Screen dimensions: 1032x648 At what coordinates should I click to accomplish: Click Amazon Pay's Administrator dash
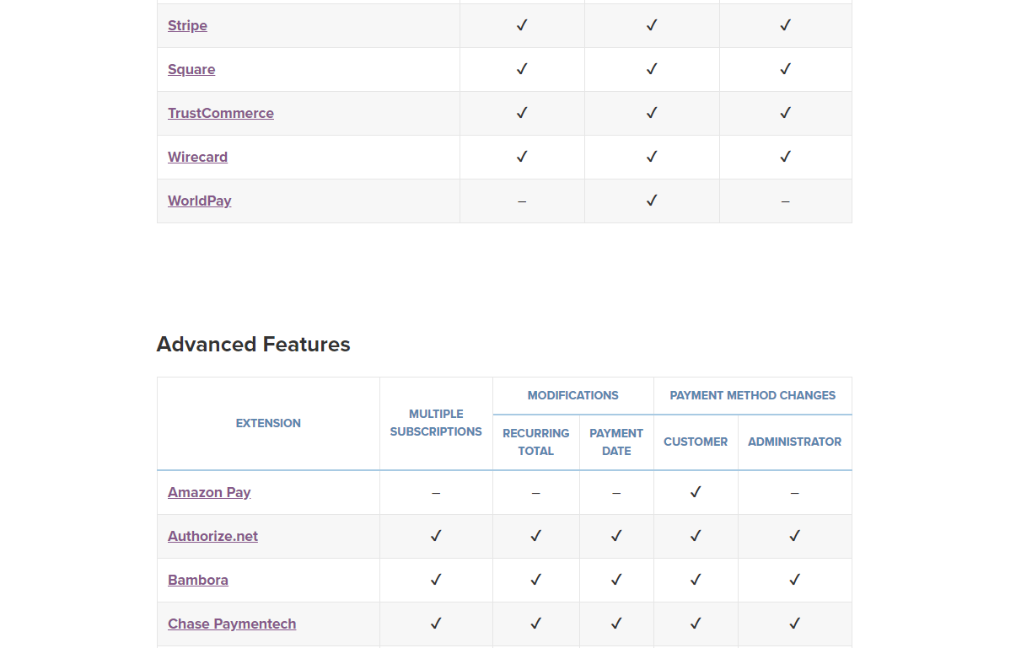coord(794,493)
